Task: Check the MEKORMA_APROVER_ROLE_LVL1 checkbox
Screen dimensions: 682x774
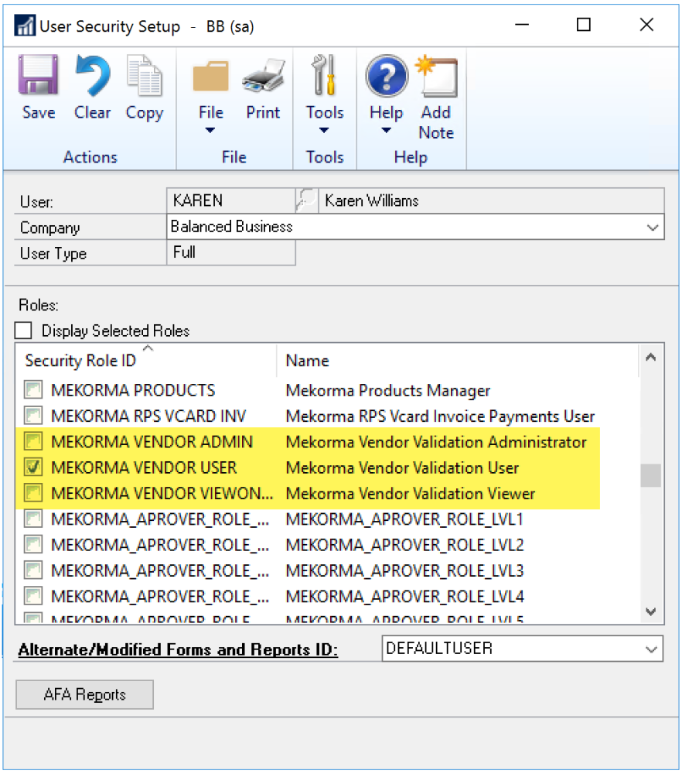Action: click(33, 519)
